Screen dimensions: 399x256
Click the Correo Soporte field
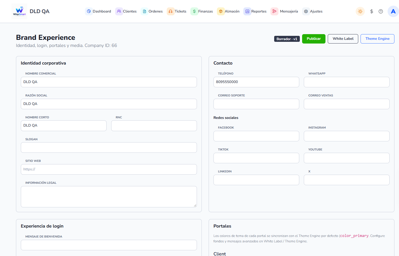click(256, 104)
